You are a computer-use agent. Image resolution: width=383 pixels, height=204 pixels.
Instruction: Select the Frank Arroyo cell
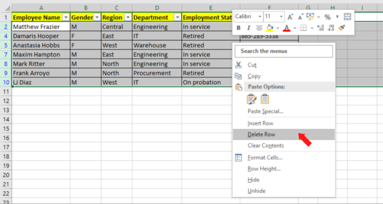(41, 73)
